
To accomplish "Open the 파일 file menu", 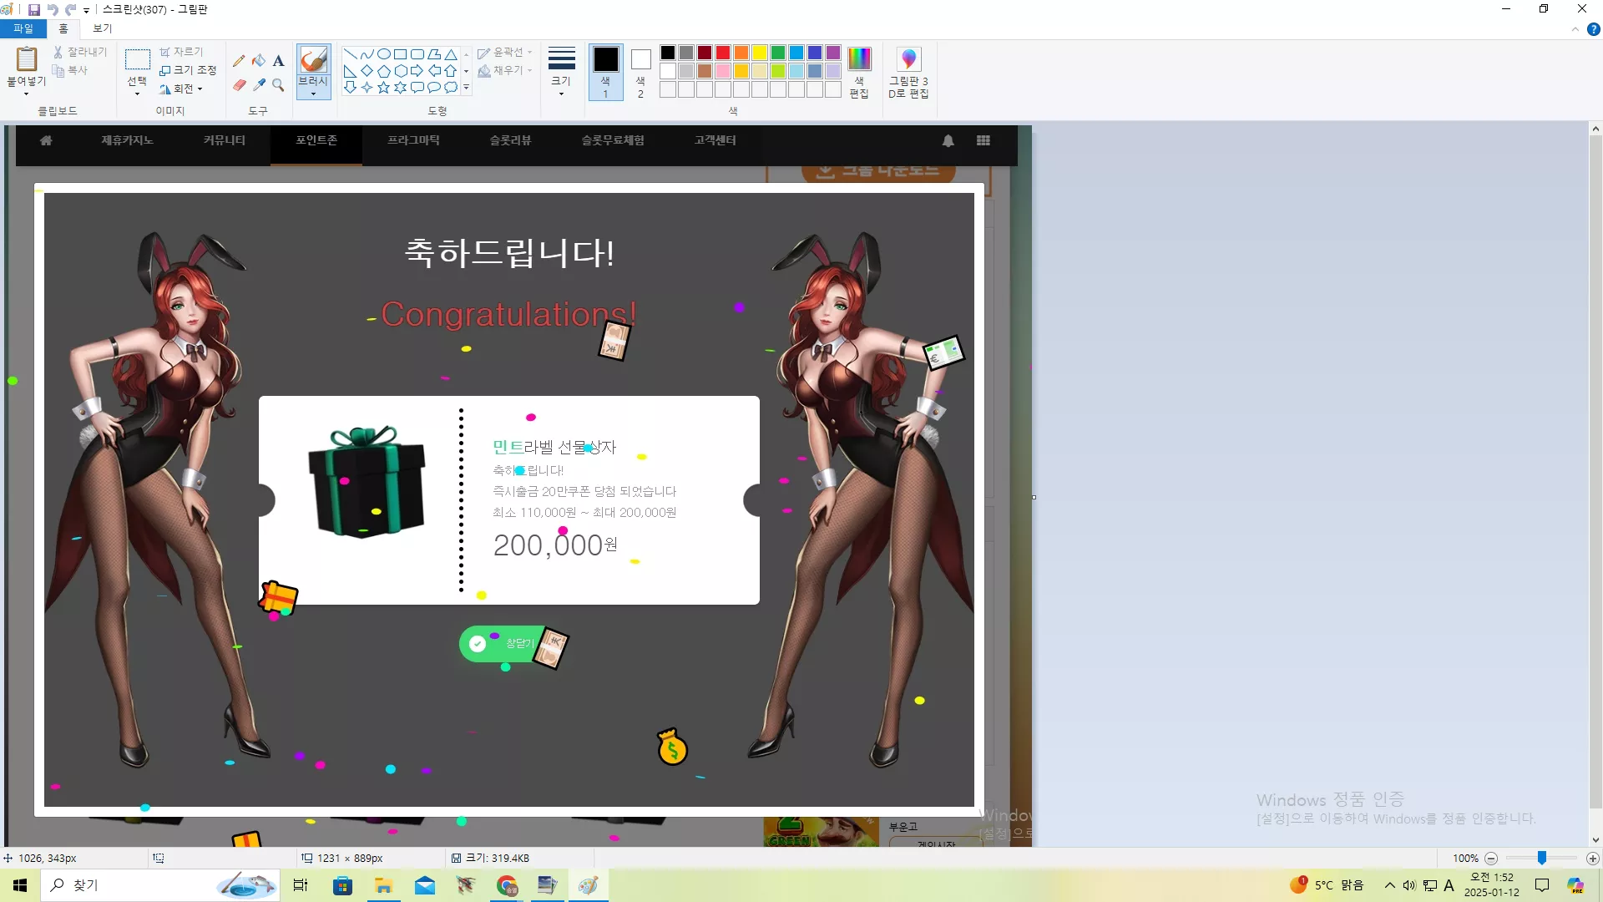I will 23,28.
